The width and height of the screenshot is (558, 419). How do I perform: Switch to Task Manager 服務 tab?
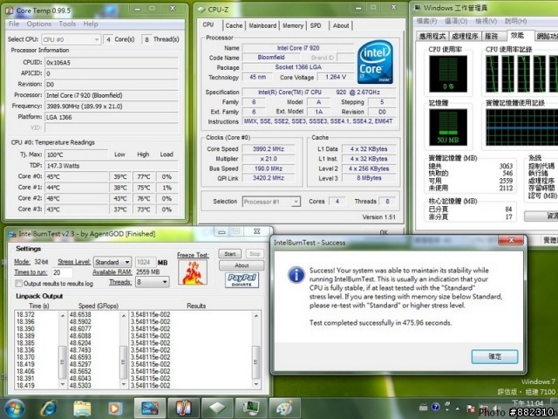pos(492,36)
